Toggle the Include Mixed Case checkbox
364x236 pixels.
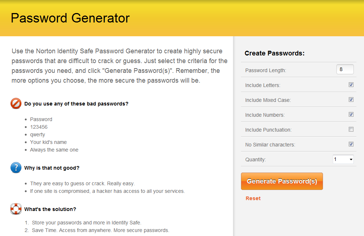click(x=351, y=100)
